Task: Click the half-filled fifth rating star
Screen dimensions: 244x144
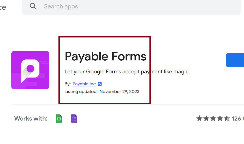Action: pyautogui.click(x=227, y=119)
